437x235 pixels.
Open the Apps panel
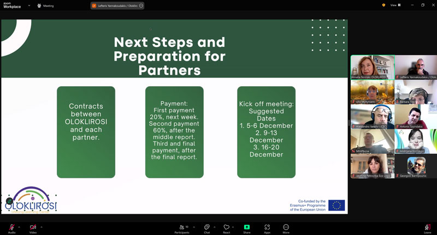[267, 227]
